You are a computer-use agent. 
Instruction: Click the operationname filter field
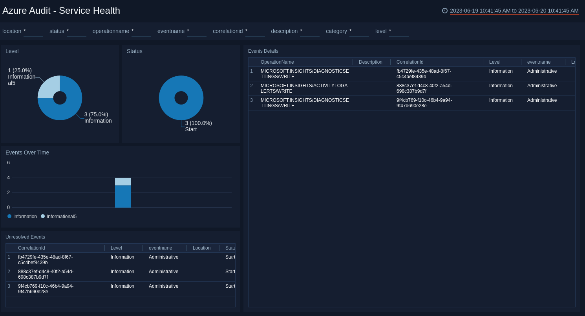141,31
